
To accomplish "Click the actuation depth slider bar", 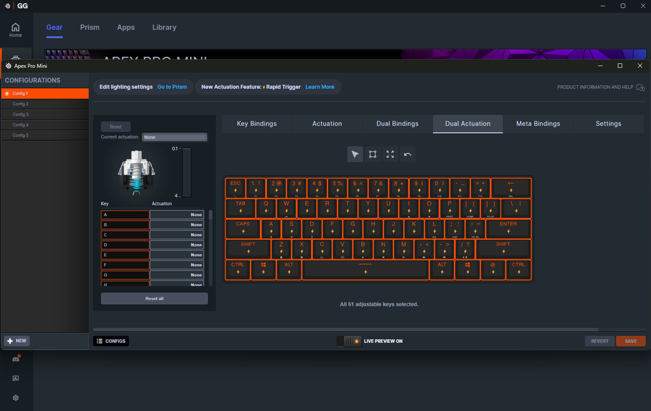I will click(187, 172).
